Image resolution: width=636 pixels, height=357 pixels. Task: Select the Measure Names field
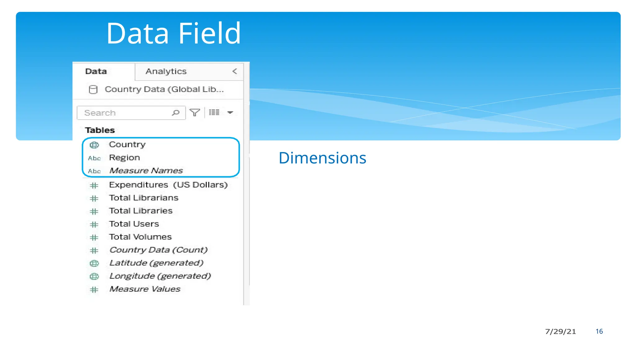(146, 170)
